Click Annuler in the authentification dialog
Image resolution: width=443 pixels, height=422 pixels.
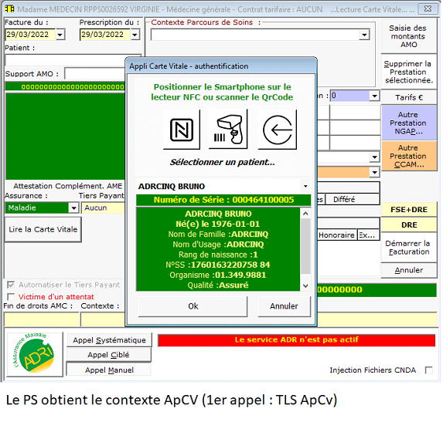[x=284, y=306]
